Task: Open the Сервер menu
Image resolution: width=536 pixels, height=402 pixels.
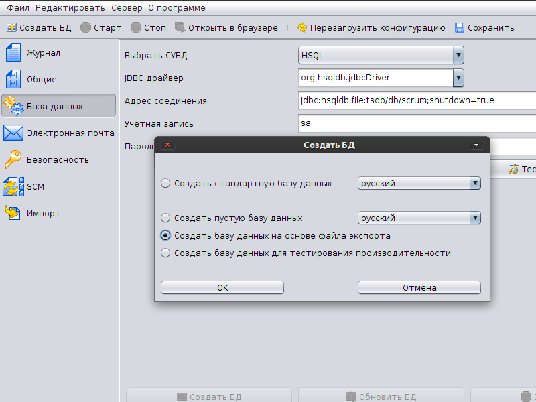Action: pyautogui.click(x=126, y=8)
